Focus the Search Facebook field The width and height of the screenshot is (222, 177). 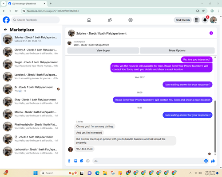36,20
